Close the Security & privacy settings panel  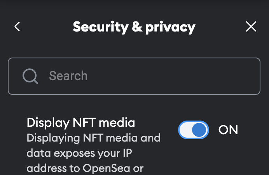(251, 26)
